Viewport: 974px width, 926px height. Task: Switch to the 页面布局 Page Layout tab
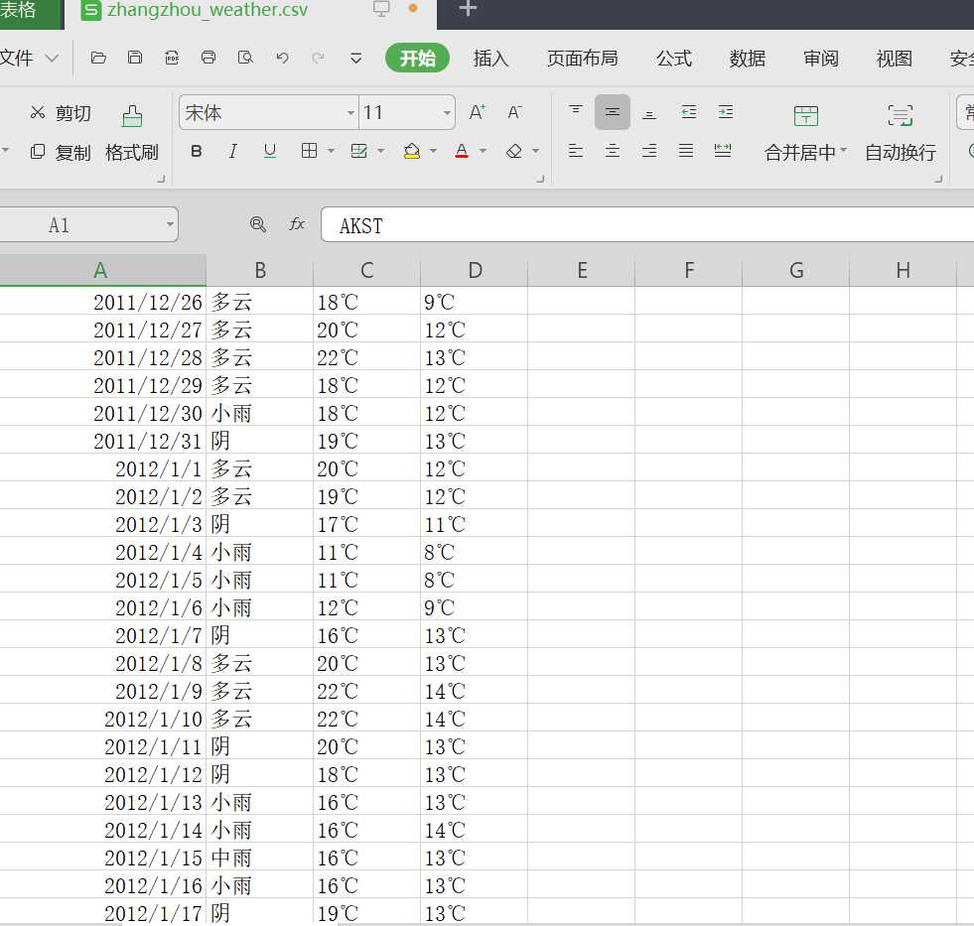click(582, 58)
